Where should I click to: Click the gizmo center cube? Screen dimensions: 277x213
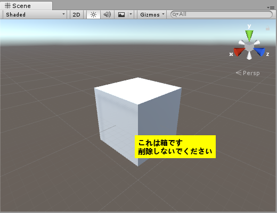(249, 46)
